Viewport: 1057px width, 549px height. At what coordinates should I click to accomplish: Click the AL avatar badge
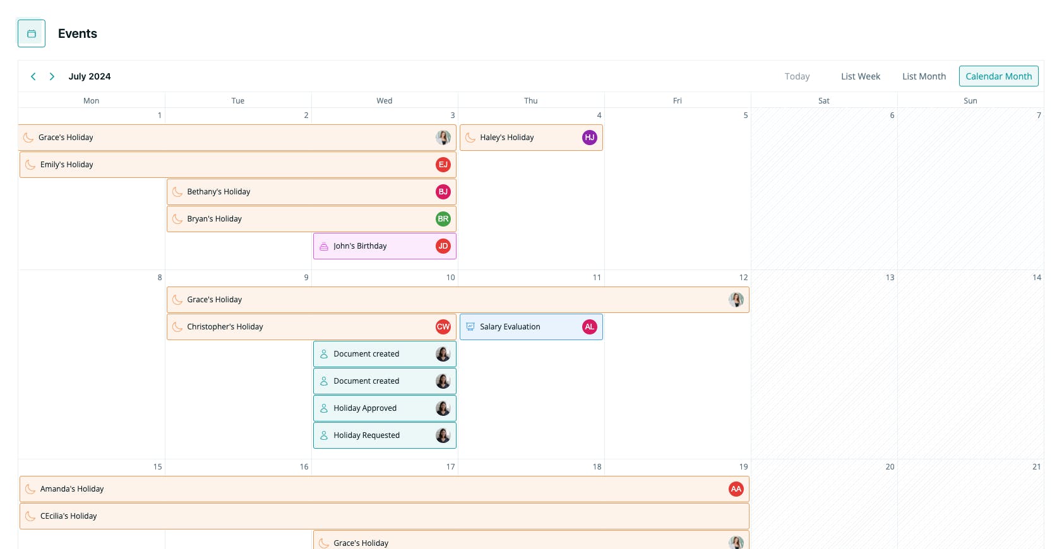(x=590, y=327)
